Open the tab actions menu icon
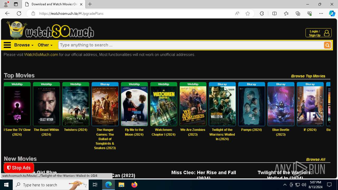The width and height of the screenshot is (338, 190). pos(16,4)
